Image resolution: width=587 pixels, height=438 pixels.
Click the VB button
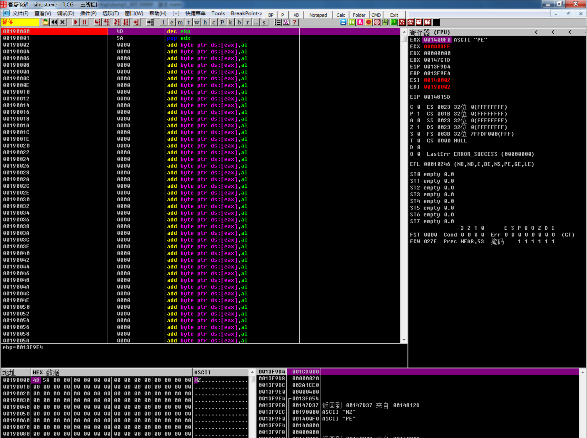click(296, 15)
